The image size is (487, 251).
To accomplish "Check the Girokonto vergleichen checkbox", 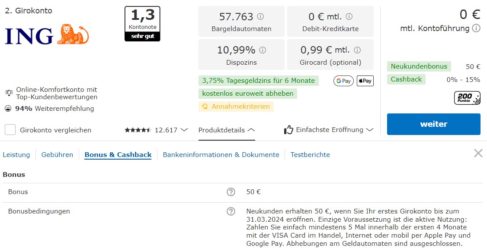I will pos(10,130).
